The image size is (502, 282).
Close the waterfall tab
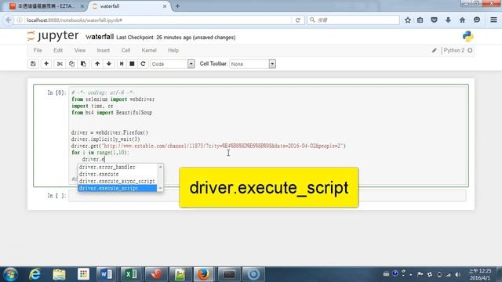point(165,6)
